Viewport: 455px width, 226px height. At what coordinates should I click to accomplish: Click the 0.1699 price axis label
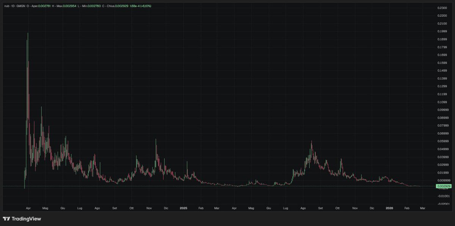[x=442, y=55]
